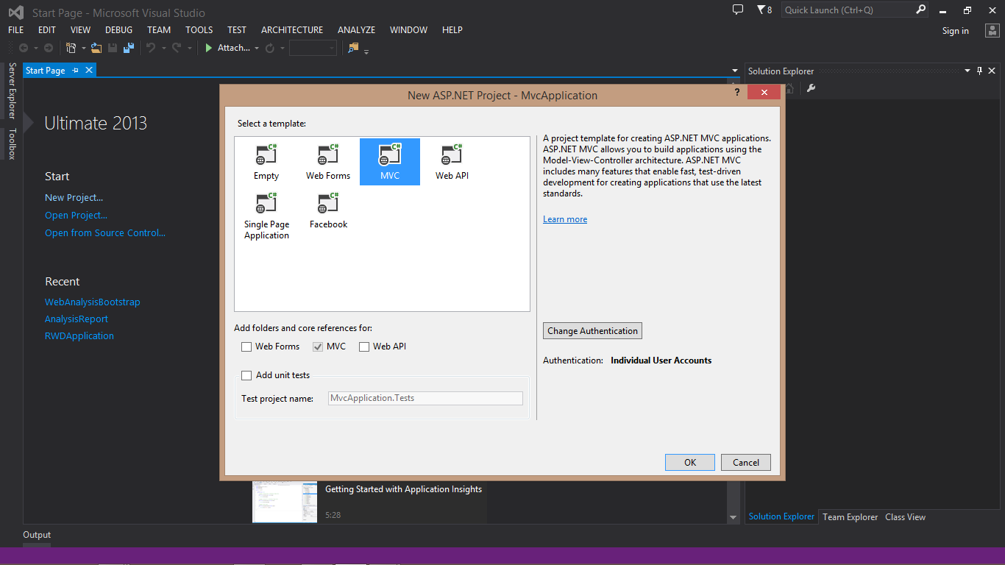Click the Test project name field
The height and width of the screenshot is (565, 1005).
click(x=425, y=398)
